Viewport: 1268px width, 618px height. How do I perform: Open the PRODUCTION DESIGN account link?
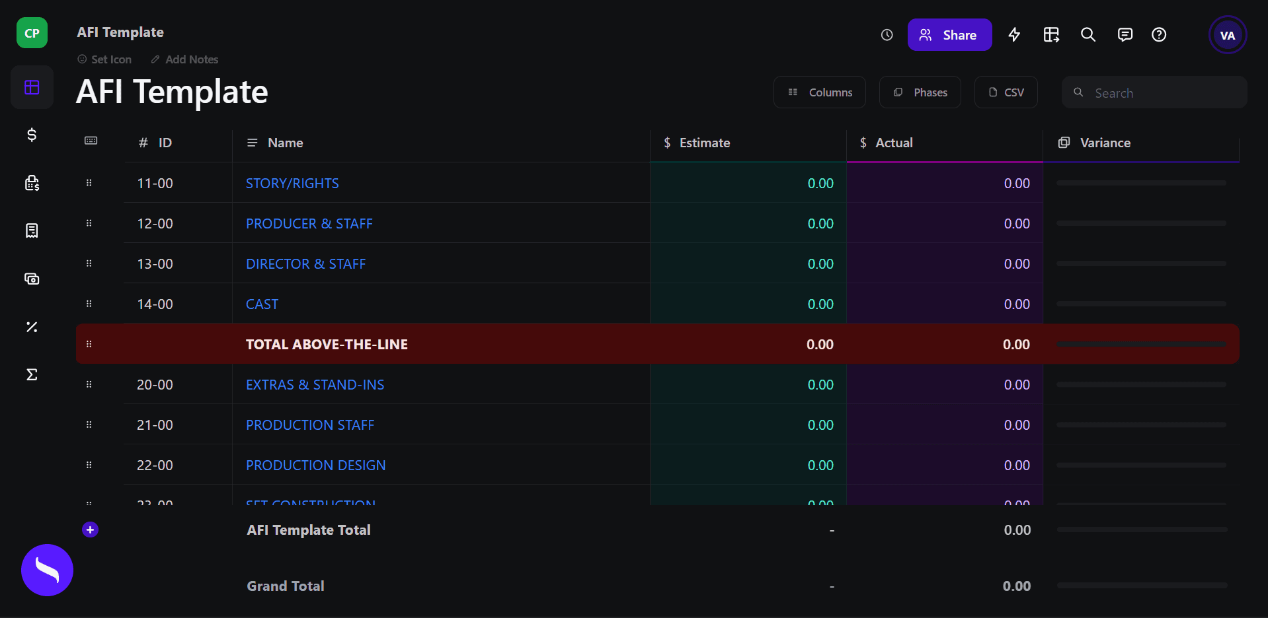pyautogui.click(x=315, y=465)
